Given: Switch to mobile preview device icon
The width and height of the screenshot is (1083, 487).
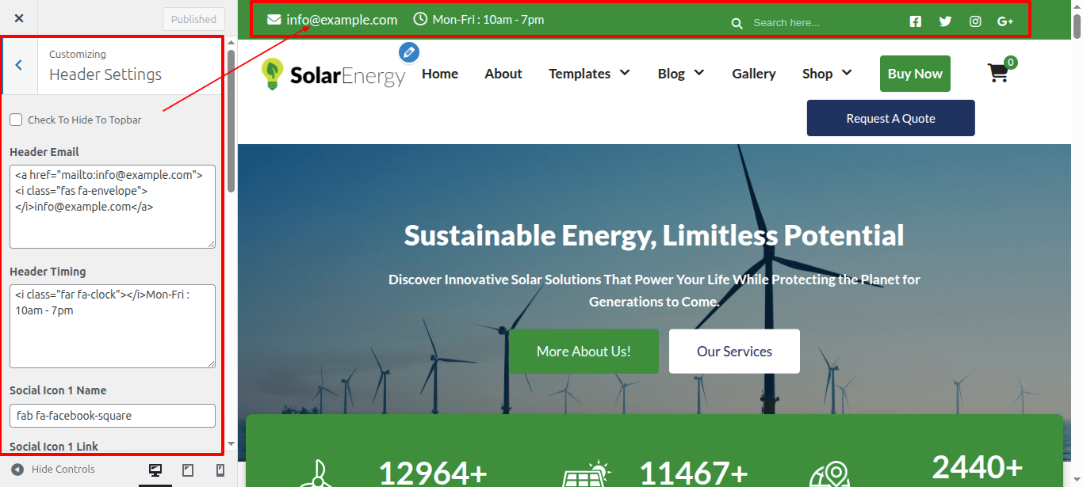Looking at the screenshot, I should (x=220, y=470).
